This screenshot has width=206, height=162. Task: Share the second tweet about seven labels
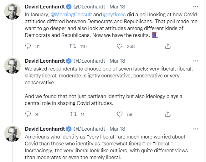click(x=168, y=114)
